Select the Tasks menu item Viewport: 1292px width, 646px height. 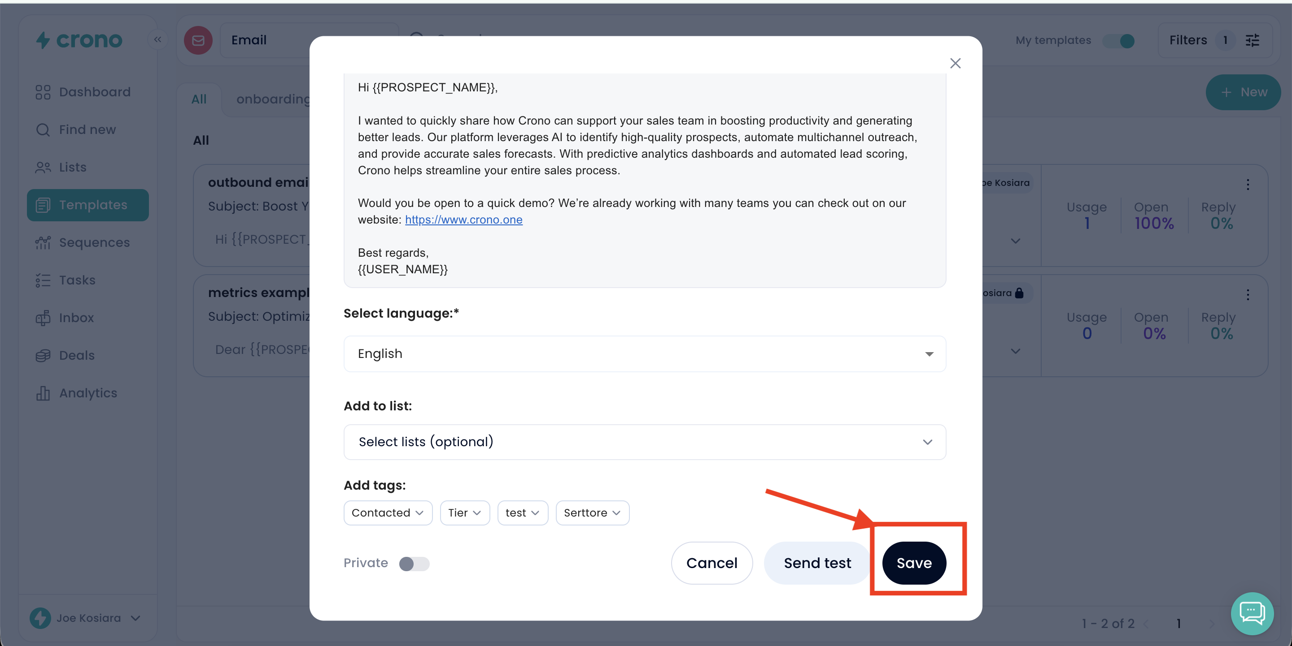click(77, 280)
